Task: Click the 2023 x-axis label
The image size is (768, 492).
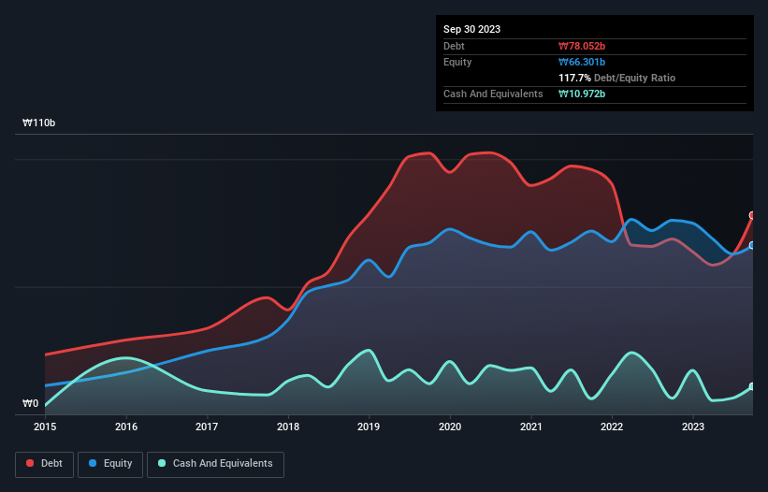Action: pyautogui.click(x=693, y=427)
